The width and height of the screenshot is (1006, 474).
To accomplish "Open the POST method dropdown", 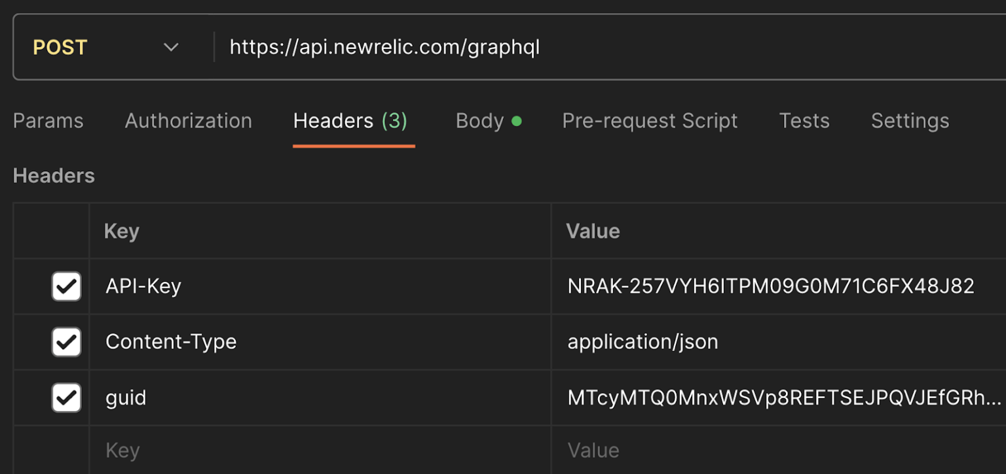I will point(106,48).
